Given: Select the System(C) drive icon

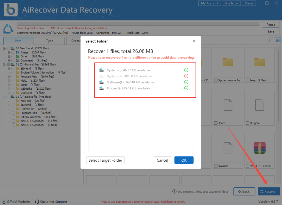Looking at the screenshot, I should pyautogui.click(x=102, y=70).
